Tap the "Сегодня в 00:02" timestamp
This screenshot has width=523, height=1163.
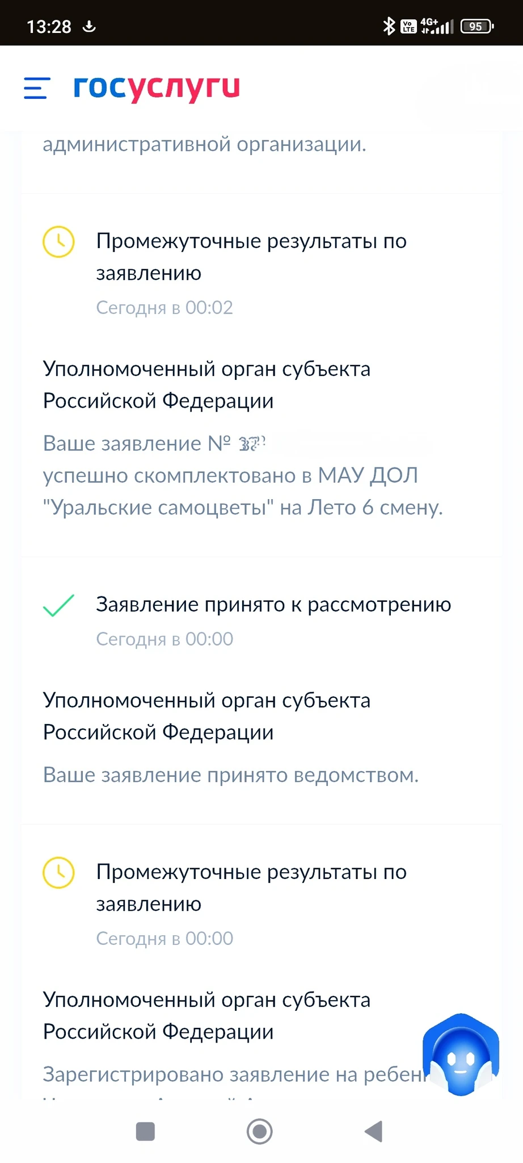pos(165,308)
